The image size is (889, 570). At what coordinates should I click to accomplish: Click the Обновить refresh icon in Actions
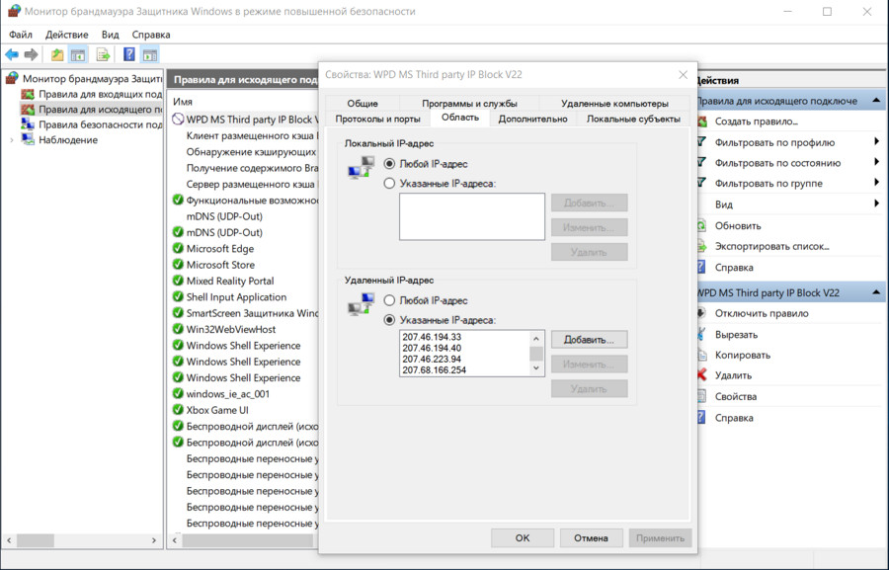[702, 226]
